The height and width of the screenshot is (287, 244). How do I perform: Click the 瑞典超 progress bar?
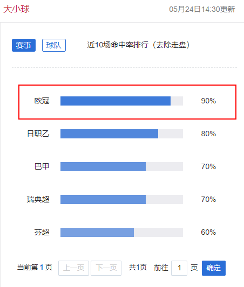121,199
